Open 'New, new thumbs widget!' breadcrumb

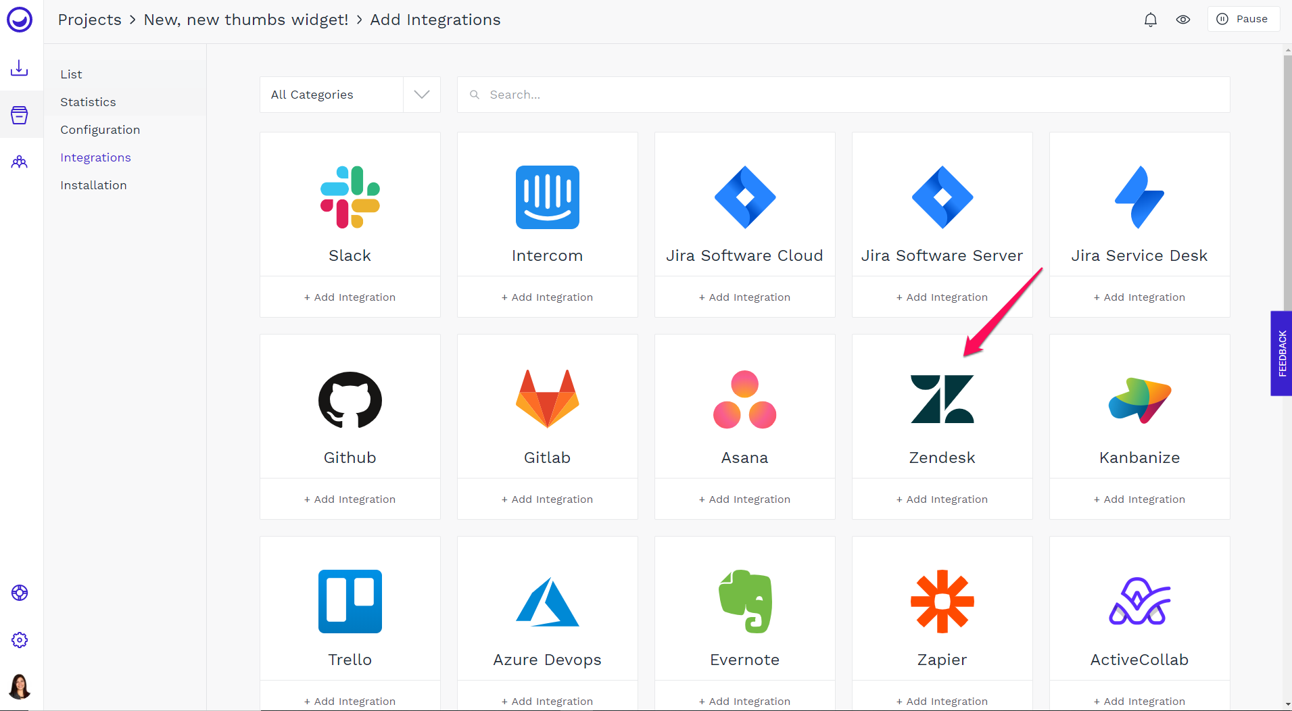click(x=246, y=20)
